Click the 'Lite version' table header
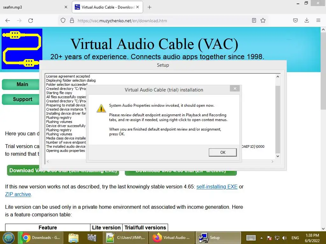This screenshot has width=326, height=244. (x=106, y=227)
